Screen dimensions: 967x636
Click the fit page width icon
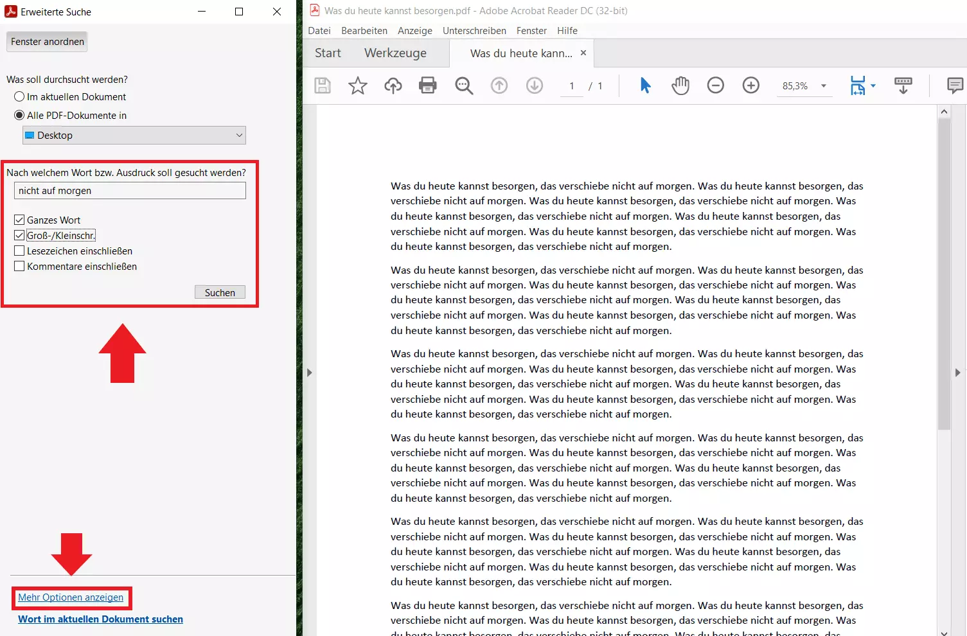tap(858, 85)
